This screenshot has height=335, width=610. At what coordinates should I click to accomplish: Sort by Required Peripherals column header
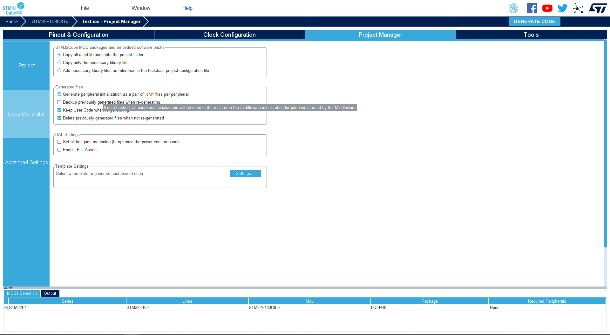coord(547,301)
